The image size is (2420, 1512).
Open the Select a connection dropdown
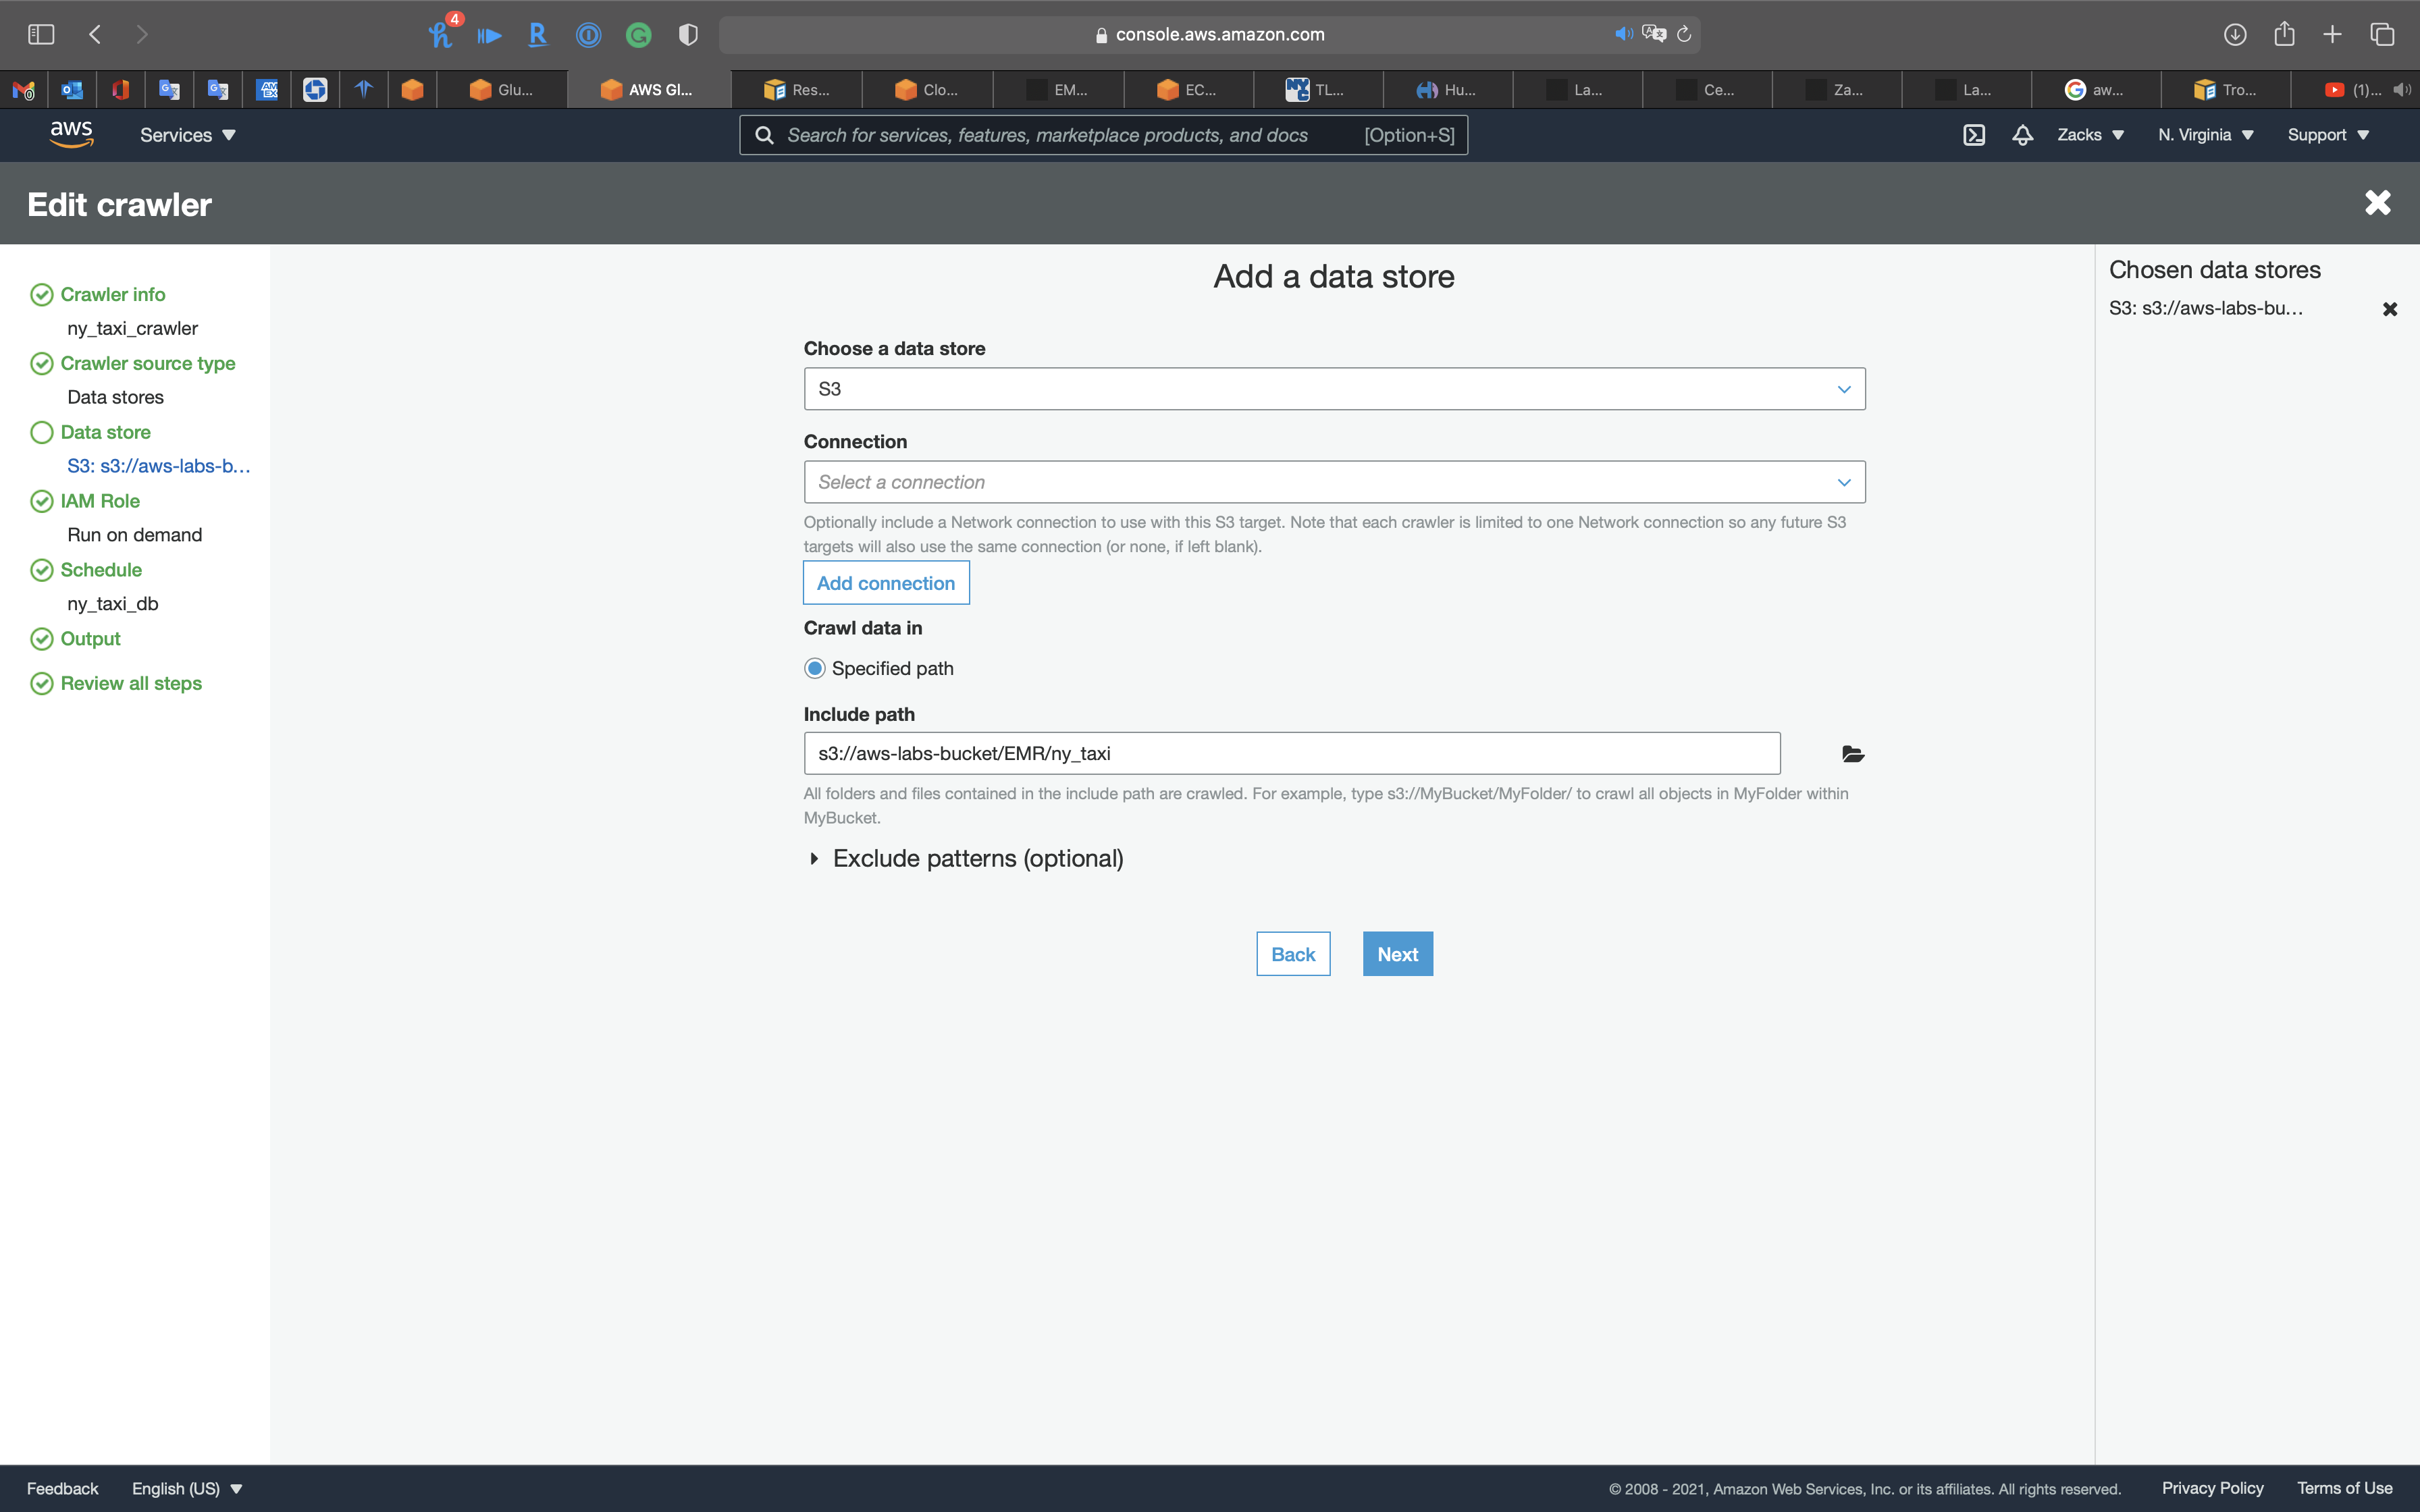pos(1334,482)
